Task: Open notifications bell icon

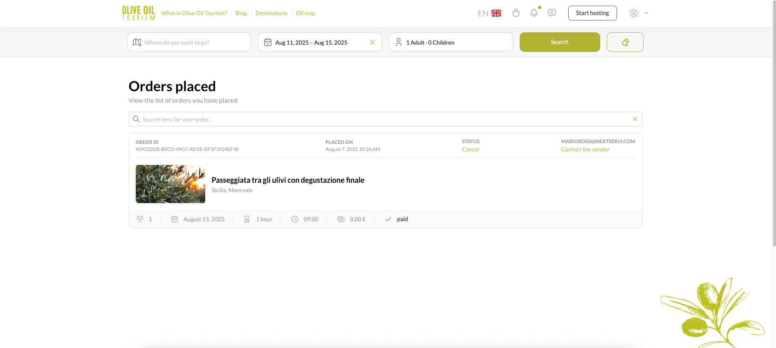Action: pos(534,13)
